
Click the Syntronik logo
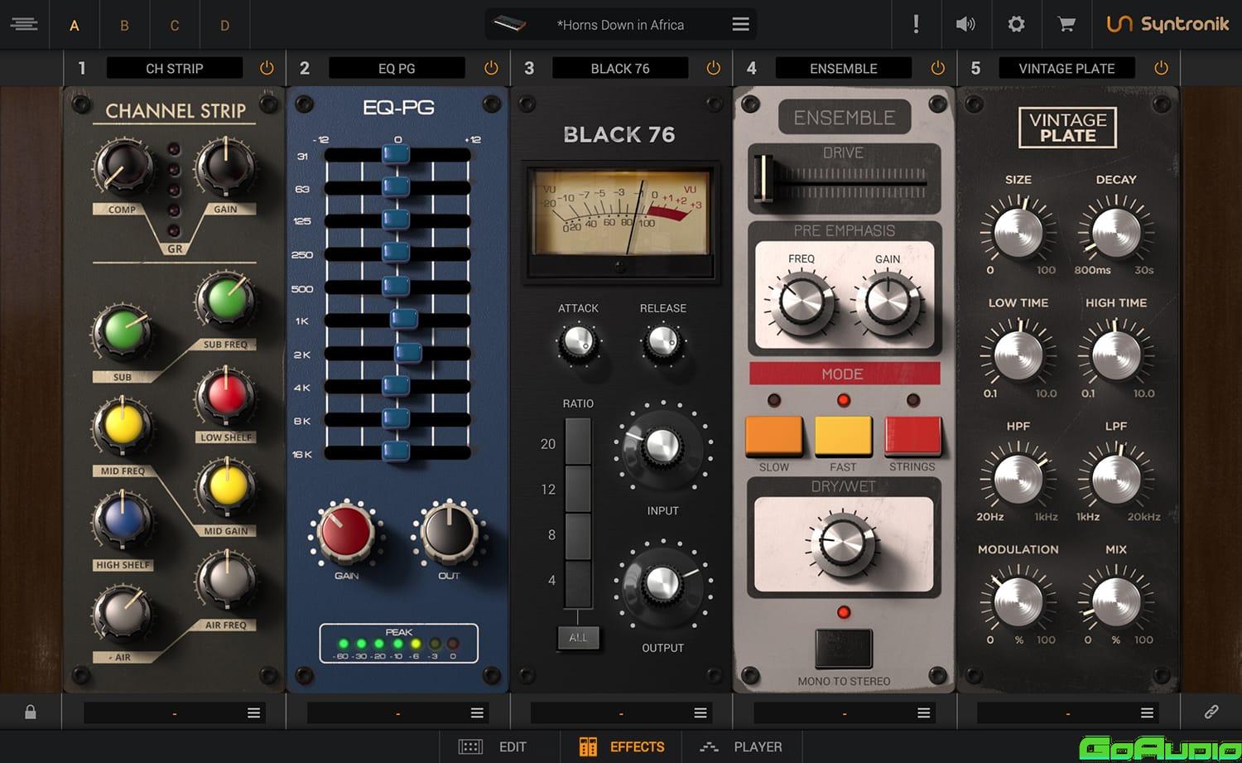tap(1167, 24)
